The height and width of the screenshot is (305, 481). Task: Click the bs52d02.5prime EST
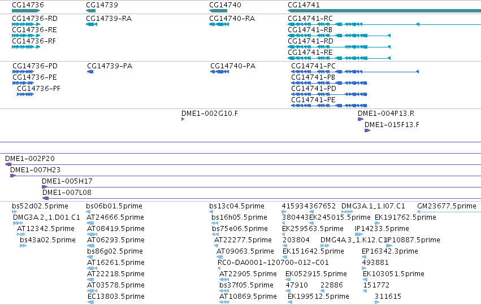click(x=40, y=206)
